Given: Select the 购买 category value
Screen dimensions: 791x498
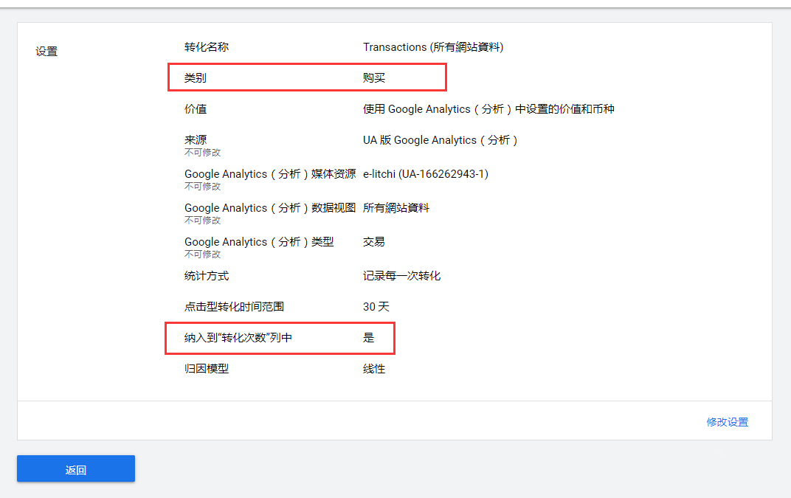Looking at the screenshot, I should click(x=374, y=77).
